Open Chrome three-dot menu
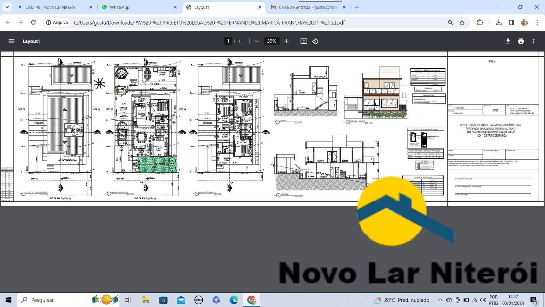545x307 pixels. (537, 23)
